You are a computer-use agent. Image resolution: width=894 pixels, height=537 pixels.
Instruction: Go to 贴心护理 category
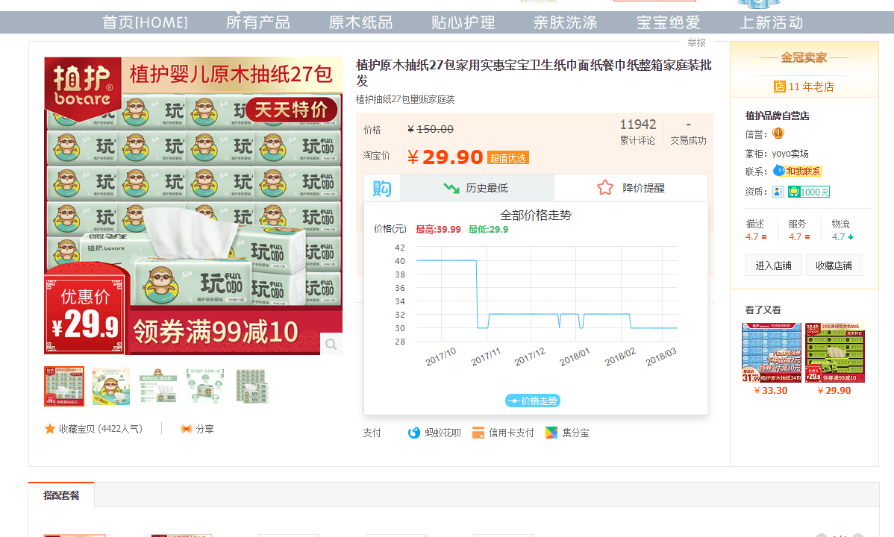click(463, 22)
